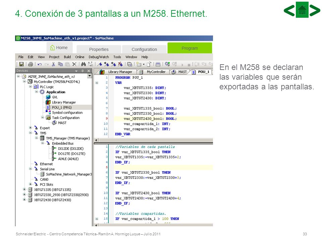Expand the XBTGT2430 device node

24,199
